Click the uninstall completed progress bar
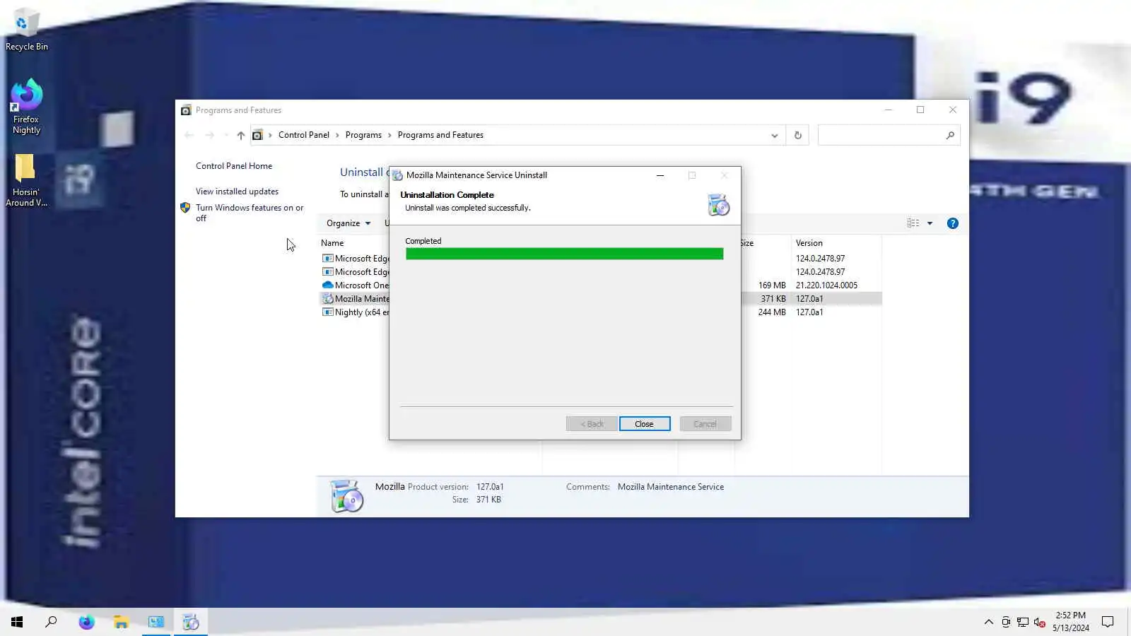The width and height of the screenshot is (1131, 636). (564, 254)
